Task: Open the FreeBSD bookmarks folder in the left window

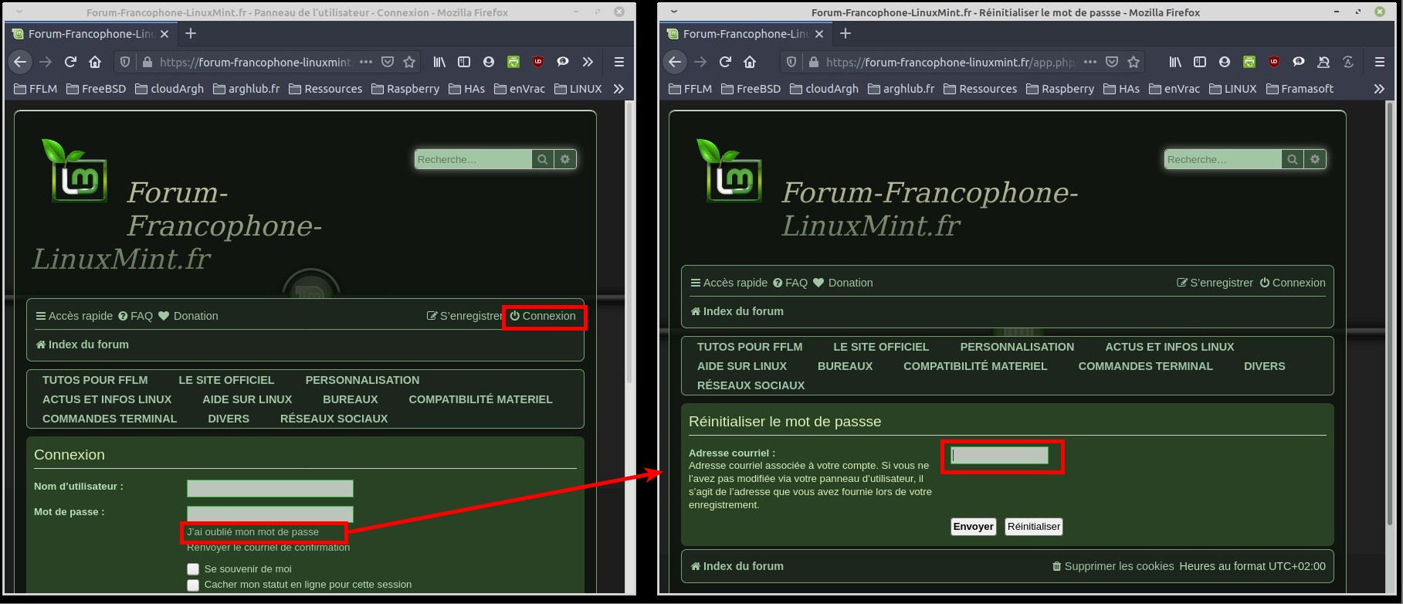Action: click(x=96, y=89)
